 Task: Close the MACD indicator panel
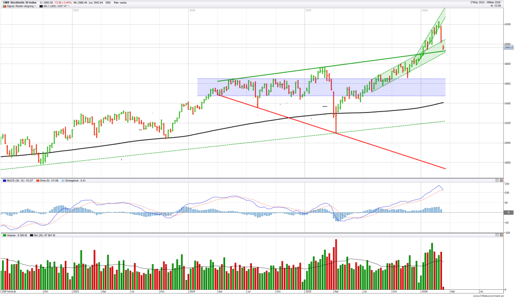[x=501, y=180]
